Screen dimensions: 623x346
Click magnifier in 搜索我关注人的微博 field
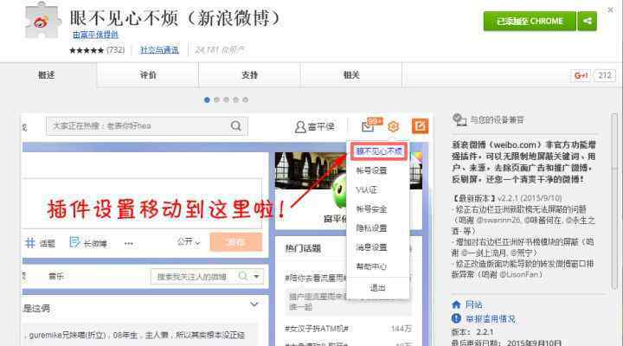click(x=243, y=276)
